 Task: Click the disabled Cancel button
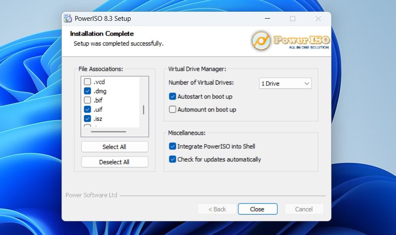(x=304, y=209)
